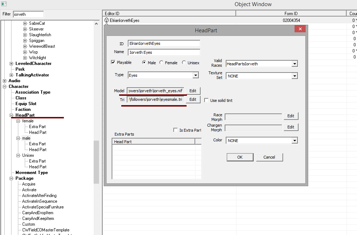
Task: Collapse the HeadPart tree node
Action: [x=11, y=115]
